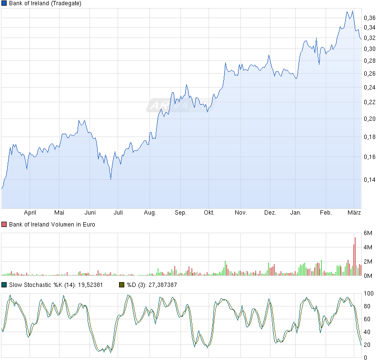This screenshot has height=364, width=389.
Task: Click the 0,18 price axis value
Action: pos(369,137)
